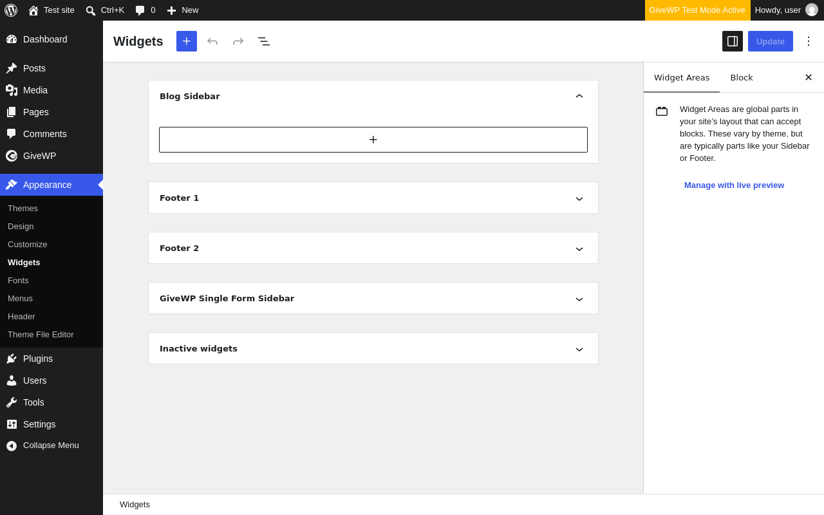The height and width of the screenshot is (515, 824).
Task: Toggle the settings sidebar panel
Action: [733, 41]
